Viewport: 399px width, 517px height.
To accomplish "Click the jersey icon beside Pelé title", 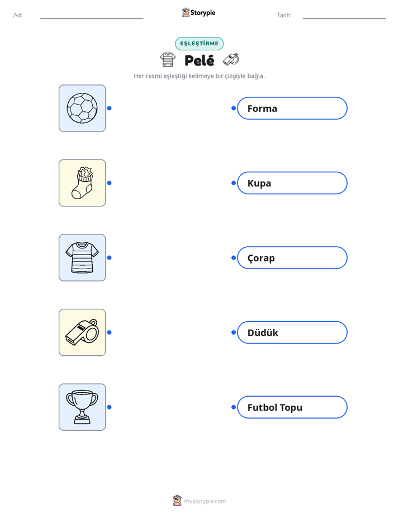I will [168, 60].
